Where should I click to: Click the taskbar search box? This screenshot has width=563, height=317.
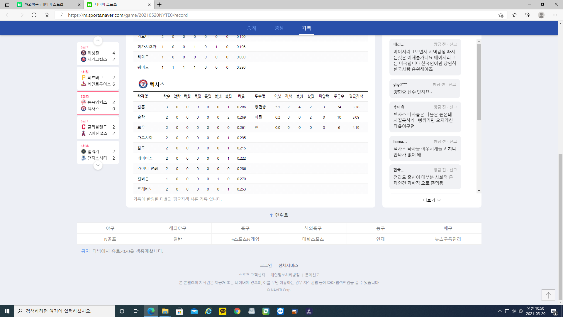pos(65,311)
